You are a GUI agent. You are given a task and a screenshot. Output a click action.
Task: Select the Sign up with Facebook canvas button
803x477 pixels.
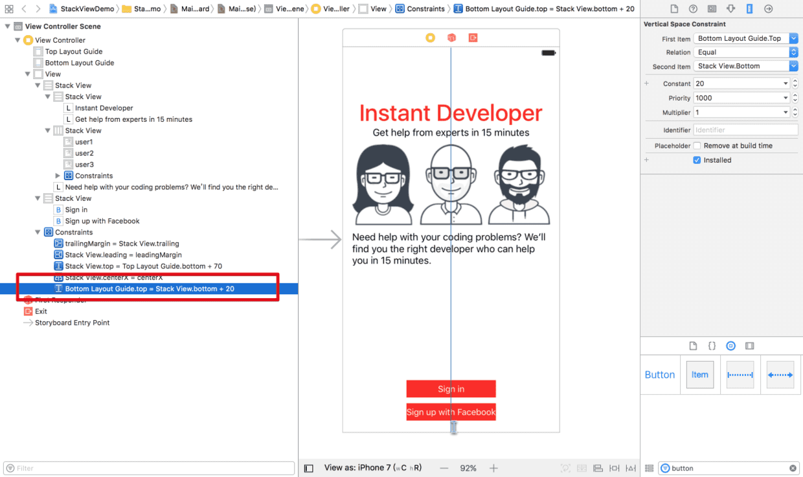pyautogui.click(x=451, y=412)
